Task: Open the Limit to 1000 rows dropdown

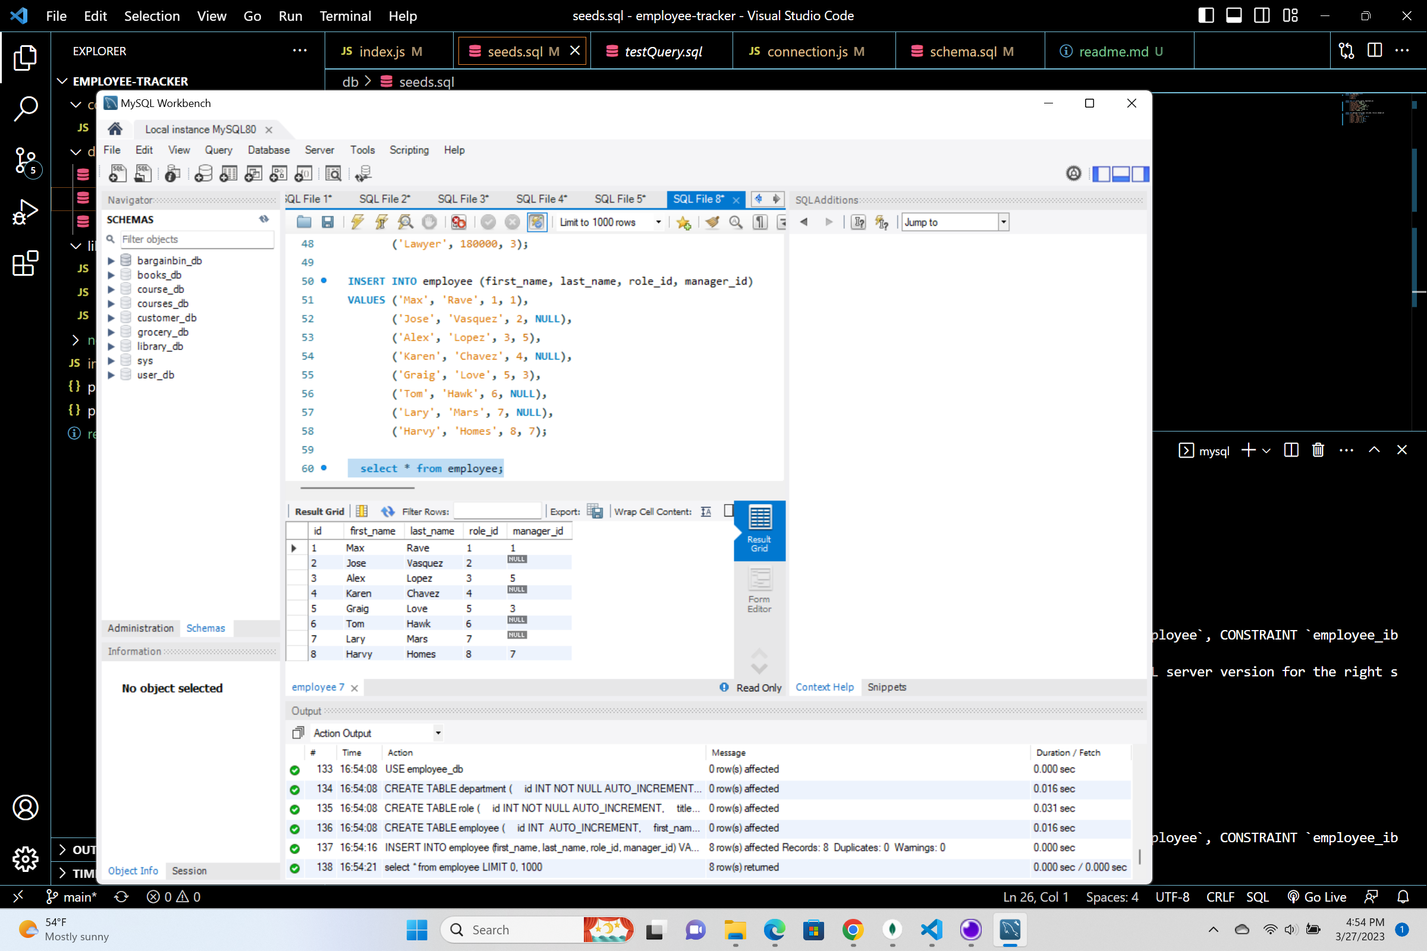Action: 658,222
